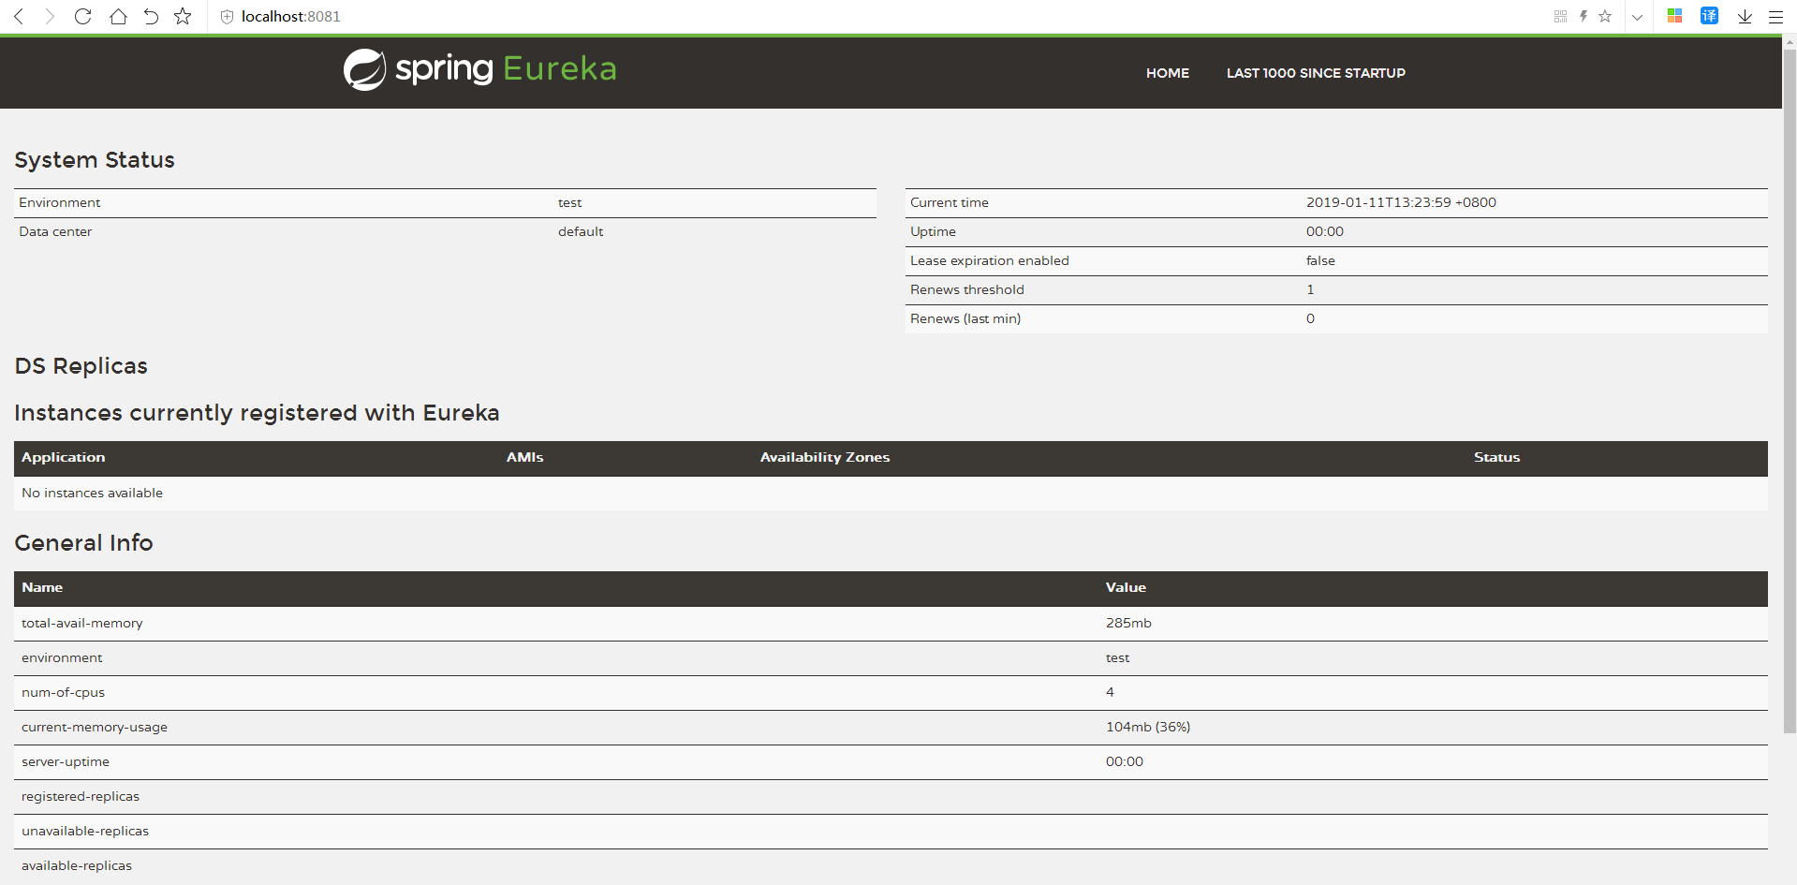Open the HOME navigation item

(x=1168, y=73)
